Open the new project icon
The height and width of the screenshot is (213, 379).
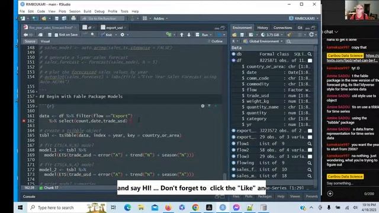pyautogui.click(x=35, y=18)
